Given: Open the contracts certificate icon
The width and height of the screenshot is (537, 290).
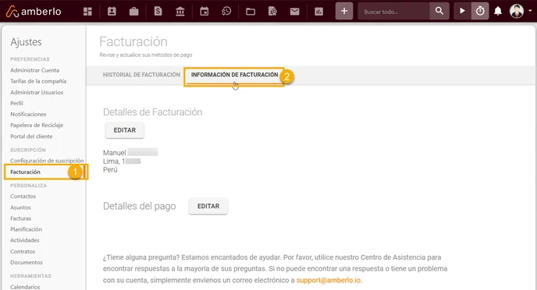Looking at the screenshot, I should [x=272, y=11].
